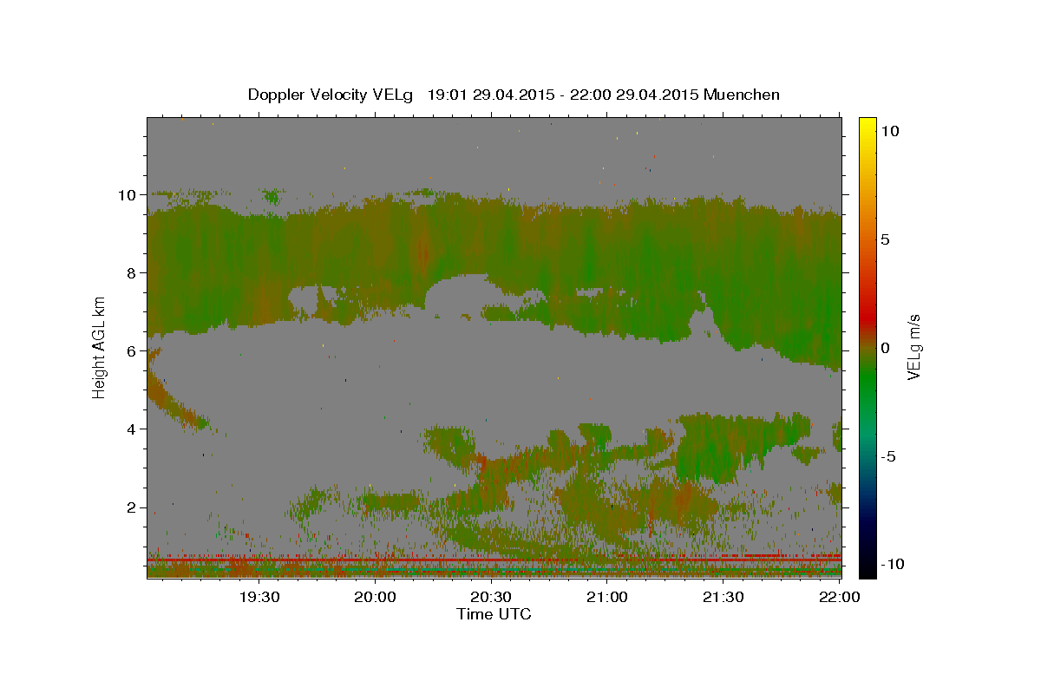The image size is (1041, 694).
Task: Click the 19:30 time tick label
Action: (259, 597)
